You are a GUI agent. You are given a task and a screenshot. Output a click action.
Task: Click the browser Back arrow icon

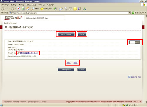pos(3,9)
